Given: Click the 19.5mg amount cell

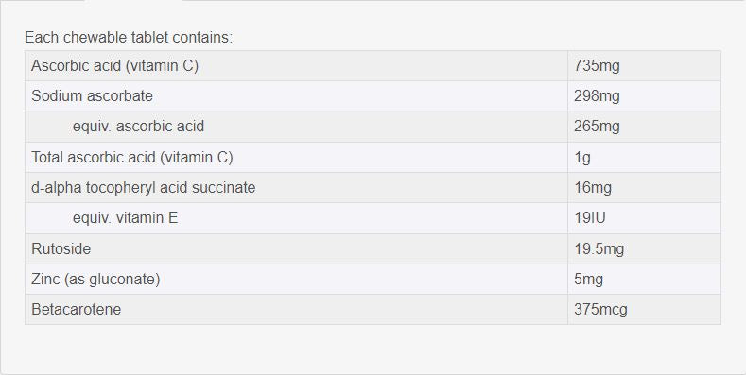Looking at the screenshot, I should 644,248.
